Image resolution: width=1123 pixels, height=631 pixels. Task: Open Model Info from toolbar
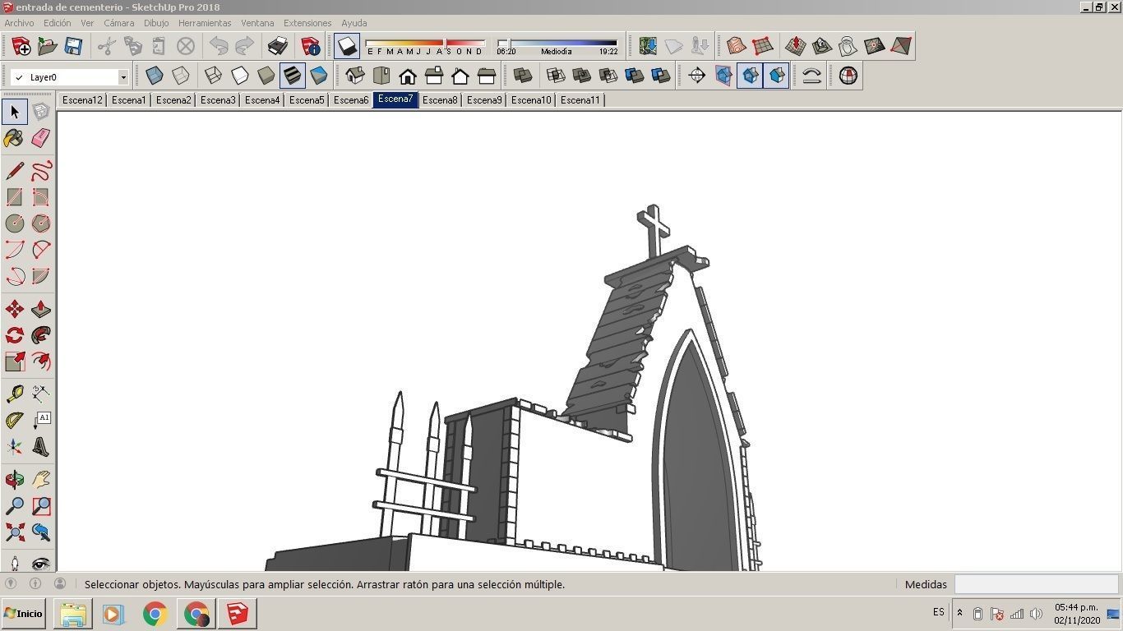point(311,46)
